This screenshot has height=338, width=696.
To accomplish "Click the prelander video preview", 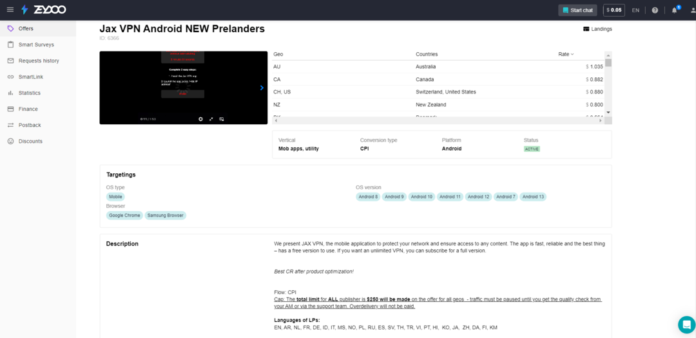I will [183, 88].
